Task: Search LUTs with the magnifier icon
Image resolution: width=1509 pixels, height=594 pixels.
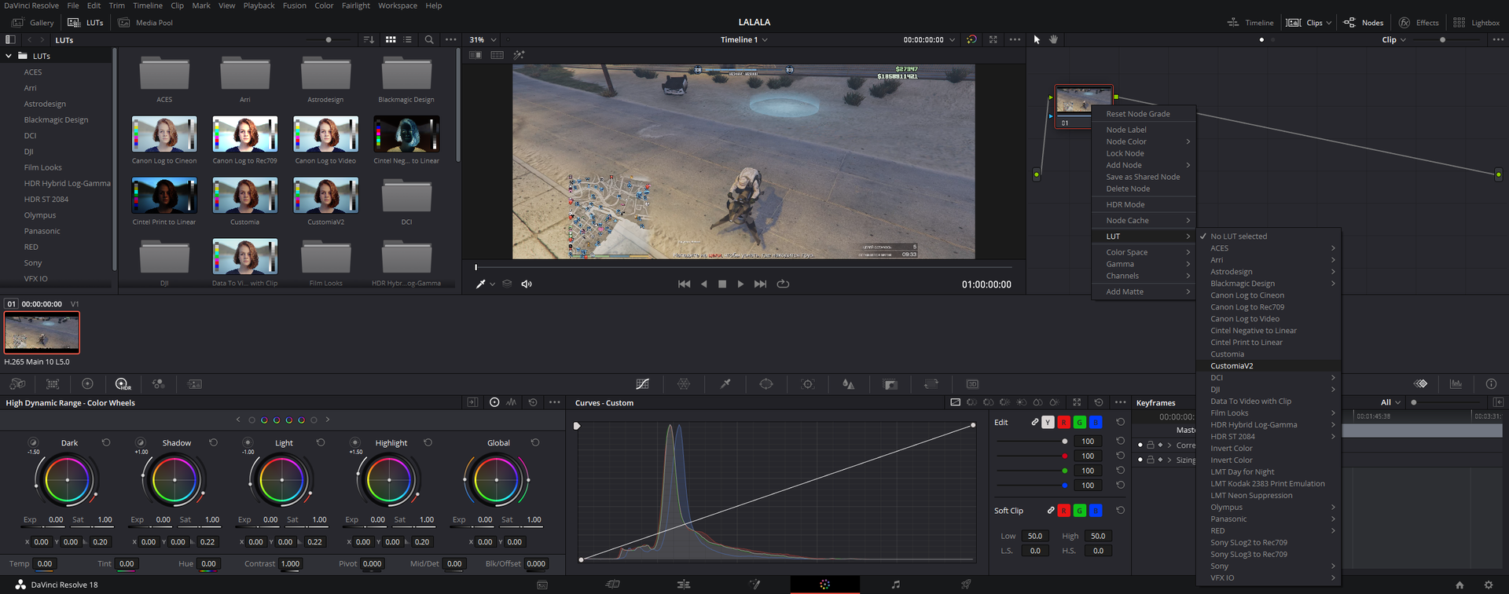Action: pos(429,39)
